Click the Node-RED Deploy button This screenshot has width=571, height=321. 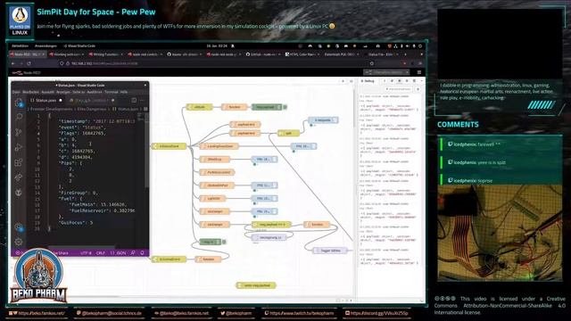[384, 72]
